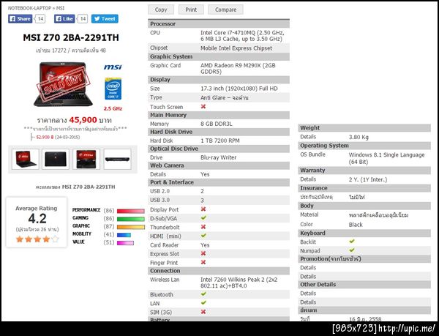Click AMD Radeon R9 M290X value
This screenshot has height=336, width=439.
238,69
